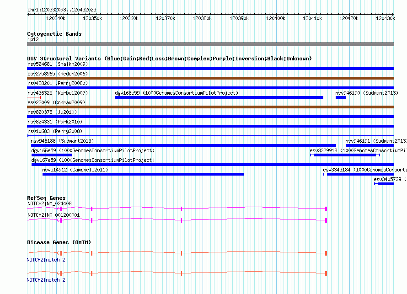Click the NOTCH2|NM_024408 transcript label
The height and width of the screenshot is (294, 407).
pyautogui.click(x=49, y=204)
